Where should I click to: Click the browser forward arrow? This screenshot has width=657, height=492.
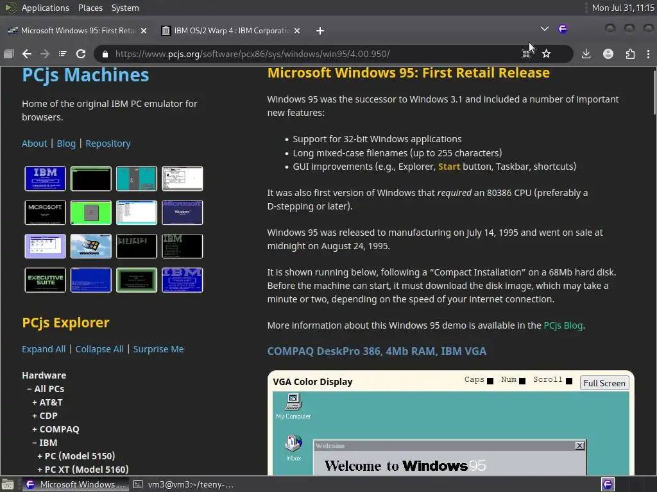pos(45,54)
